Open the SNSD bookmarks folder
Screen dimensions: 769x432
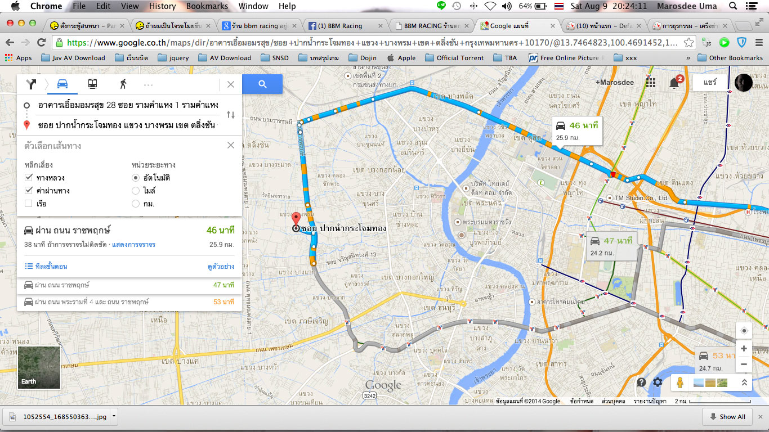click(x=274, y=58)
